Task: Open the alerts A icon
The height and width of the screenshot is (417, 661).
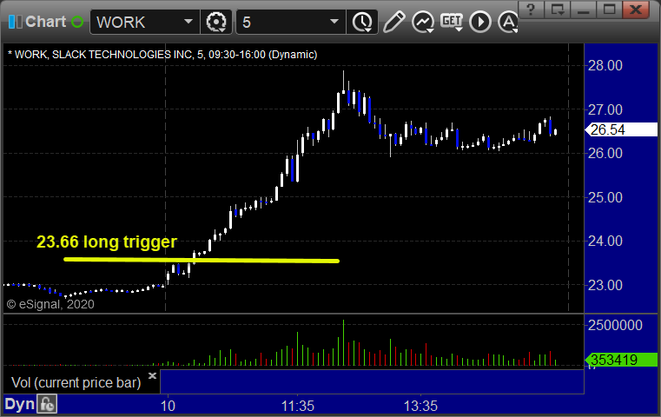Action: click(508, 22)
